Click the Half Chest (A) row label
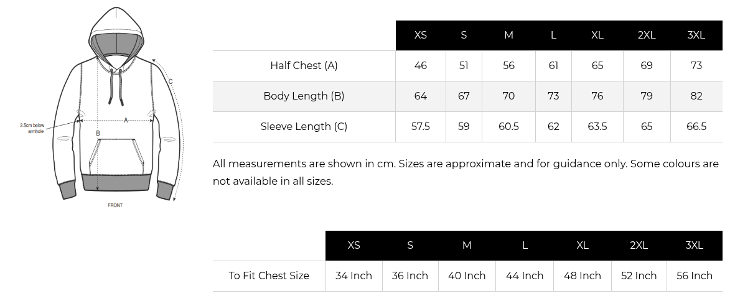This screenshot has height=301, width=735. [x=304, y=65]
